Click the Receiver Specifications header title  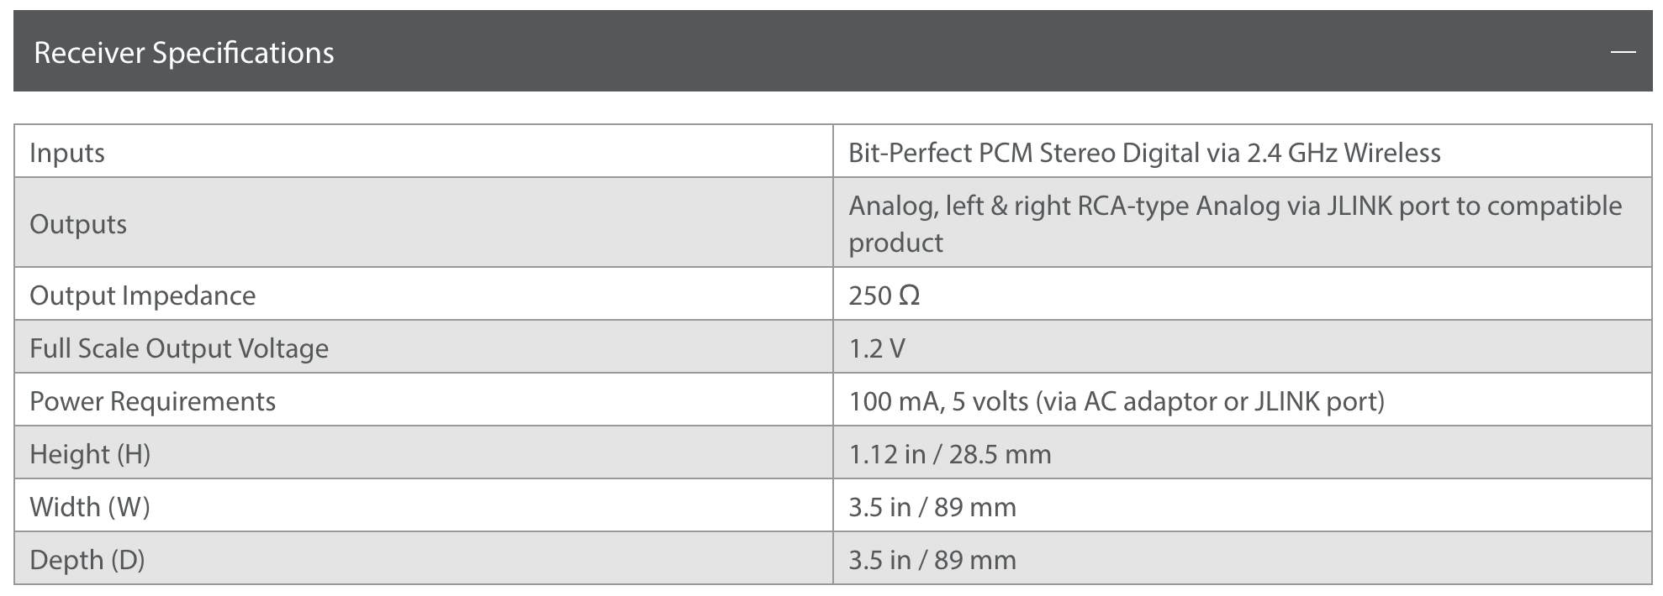[184, 53]
